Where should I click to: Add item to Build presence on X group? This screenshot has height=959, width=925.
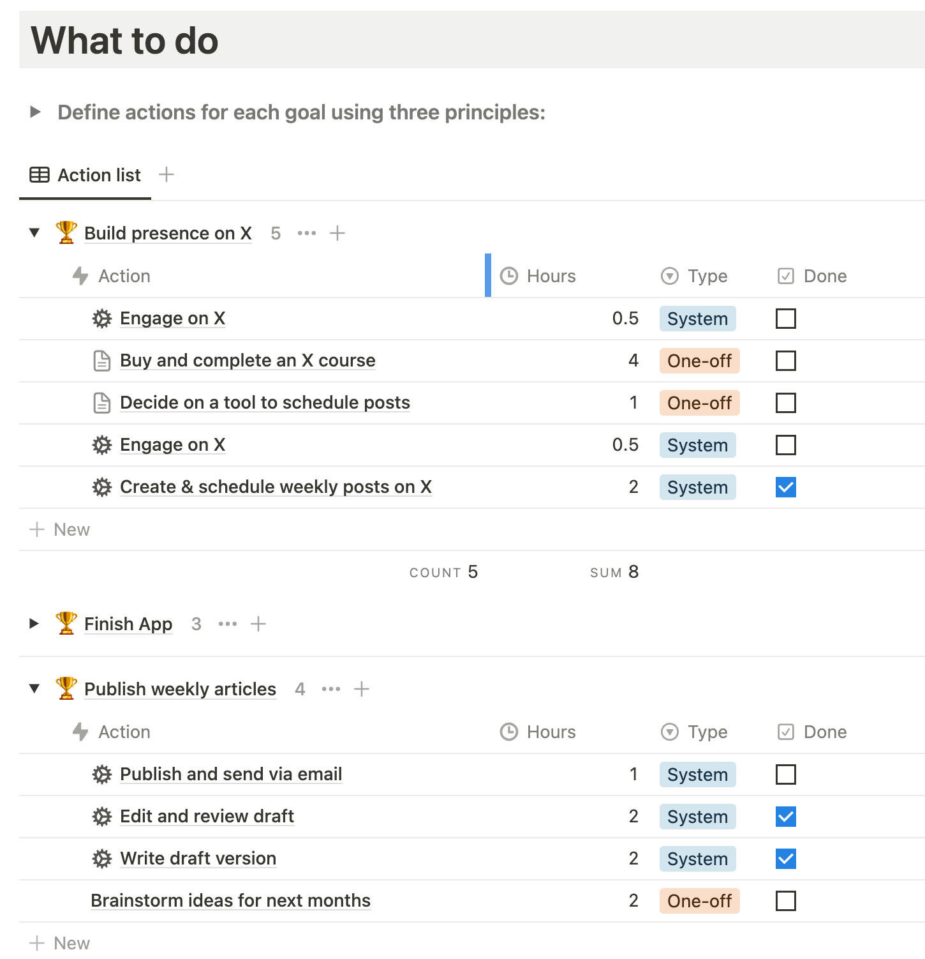click(337, 233)
